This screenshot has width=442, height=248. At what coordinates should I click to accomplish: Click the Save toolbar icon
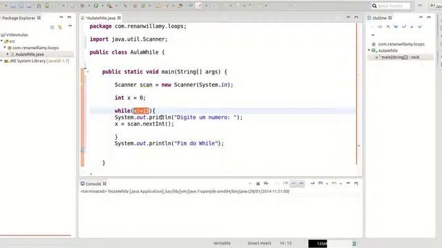click(x=13, y=6)
